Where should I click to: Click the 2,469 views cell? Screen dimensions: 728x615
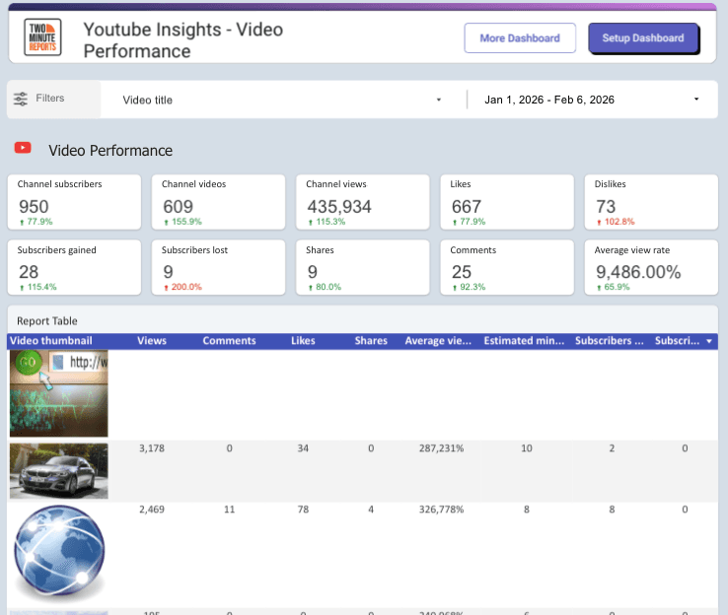152,510
